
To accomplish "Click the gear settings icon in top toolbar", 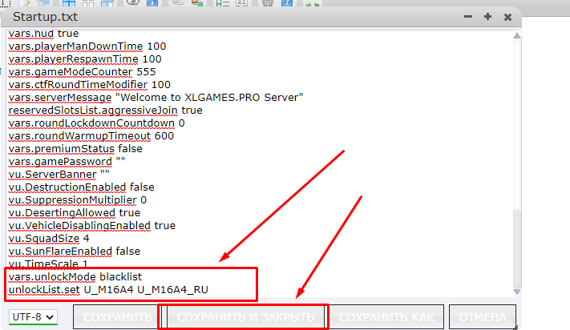I will pos(268,2).
